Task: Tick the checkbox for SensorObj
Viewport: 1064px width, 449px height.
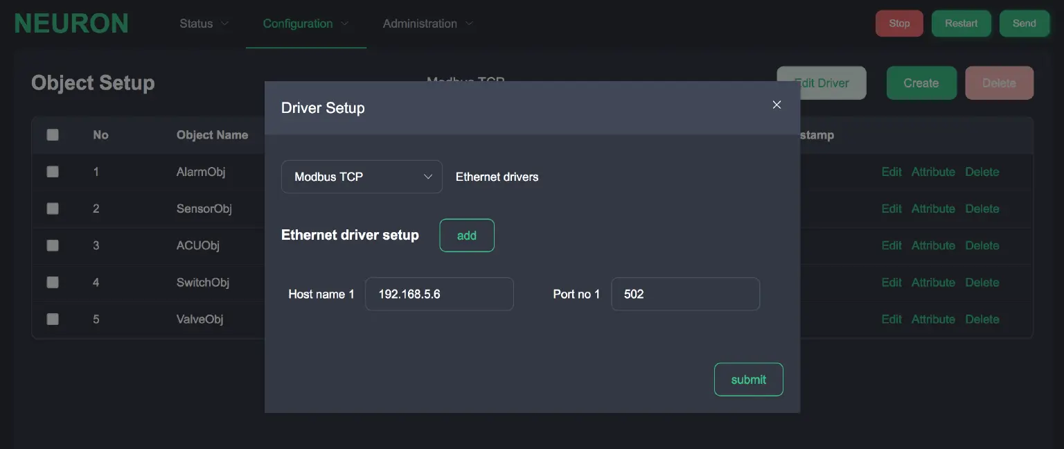Action: tap(53, 209)
